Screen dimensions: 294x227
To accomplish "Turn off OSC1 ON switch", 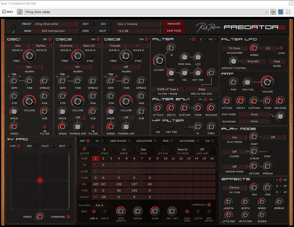I will click(x=50, y=40).
